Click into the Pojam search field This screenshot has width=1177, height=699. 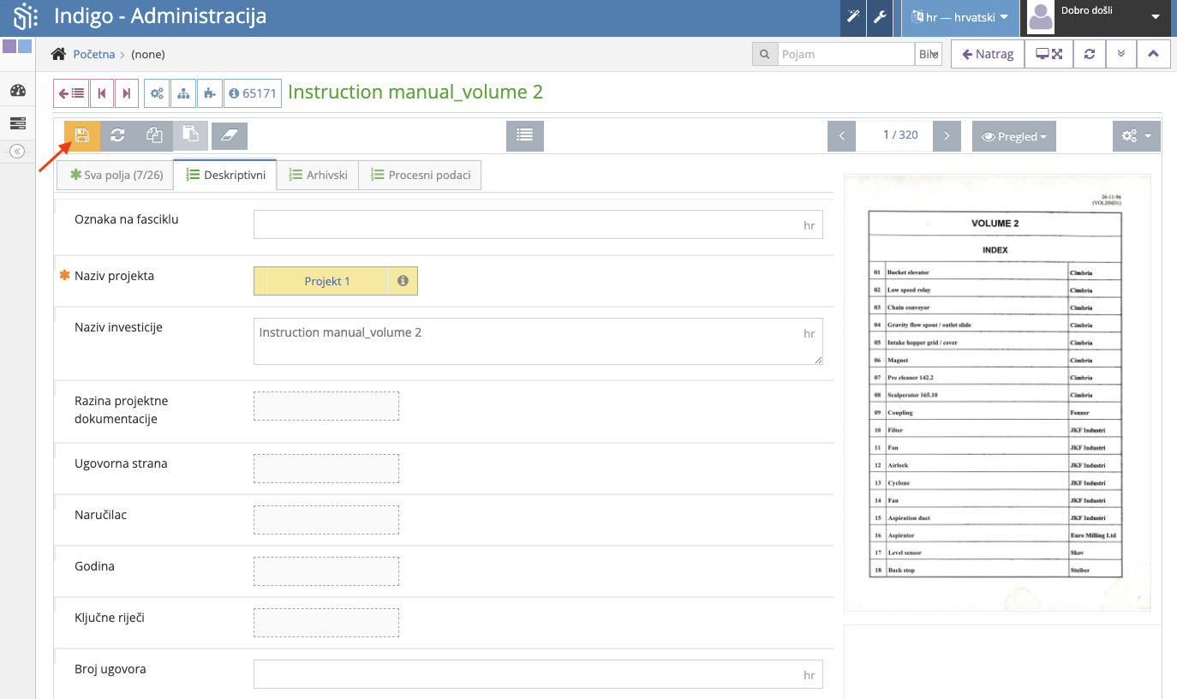pyautogui.click(x=845, y=54)
